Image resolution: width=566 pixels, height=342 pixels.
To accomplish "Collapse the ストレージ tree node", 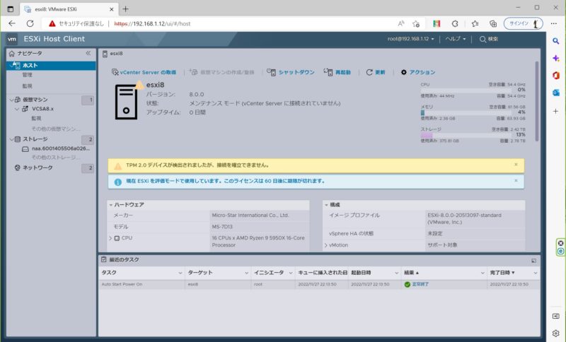I will coord(11,139).
